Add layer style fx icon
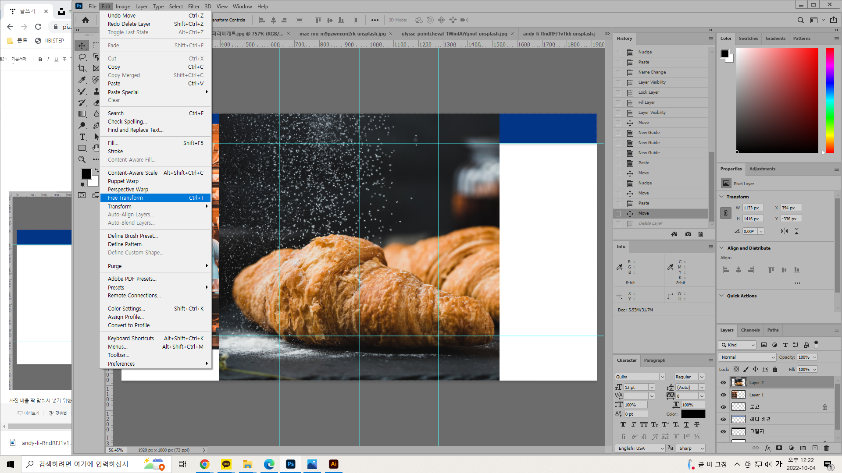Screen dimensions: 842x473 click(767, 448)
